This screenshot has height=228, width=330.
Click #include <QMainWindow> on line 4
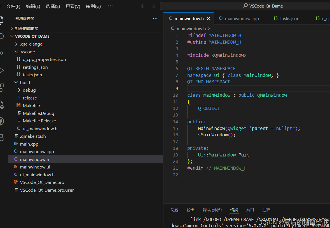tap(217, 55)
